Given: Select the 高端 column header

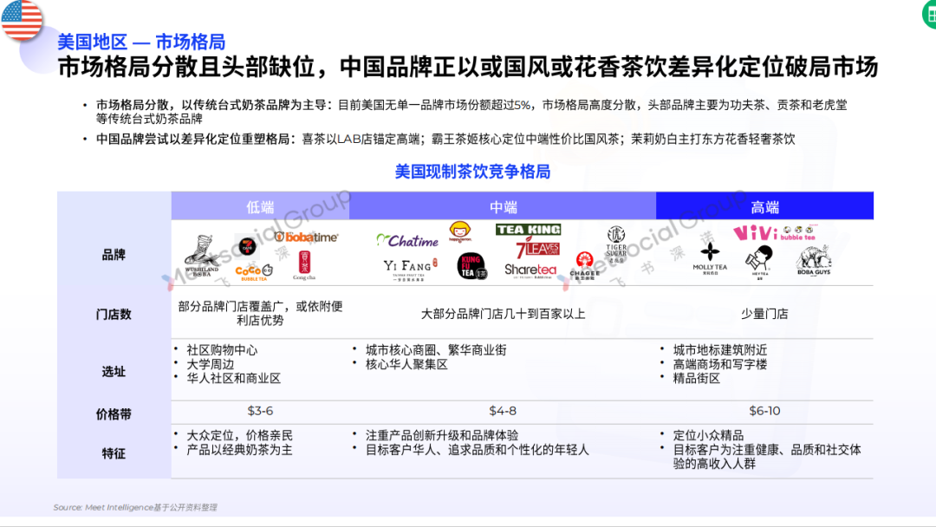Looking at the screenshot, I should (765, 204).
